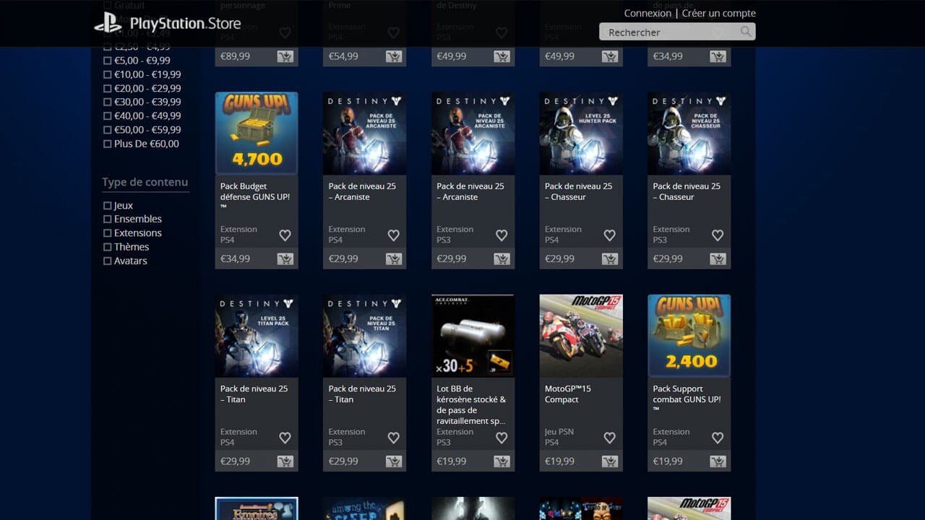Cart icon next to €54,99 price
Viewport: 925px width, 520px height.
[x=394, y=56]
